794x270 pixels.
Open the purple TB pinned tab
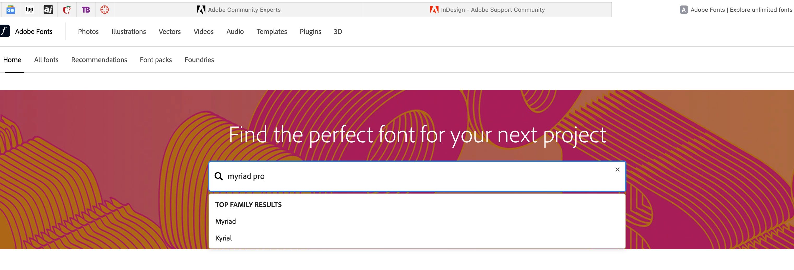tap(86, 10)
